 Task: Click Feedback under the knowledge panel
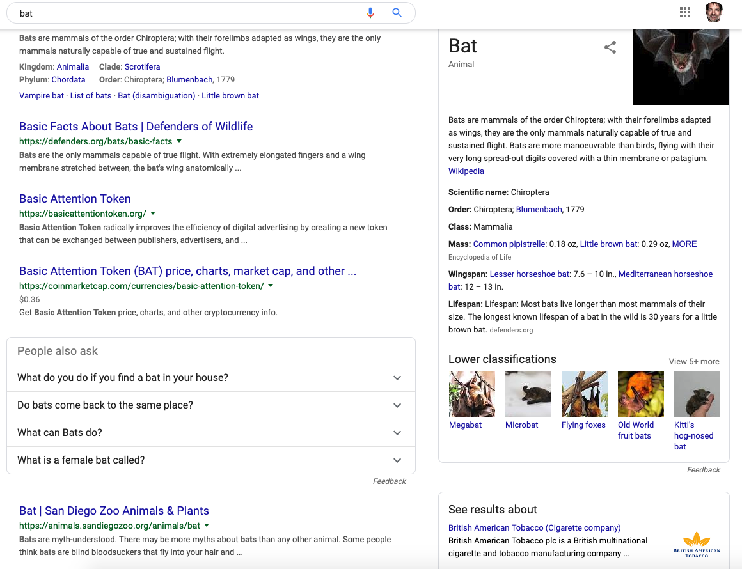[703, 470]
